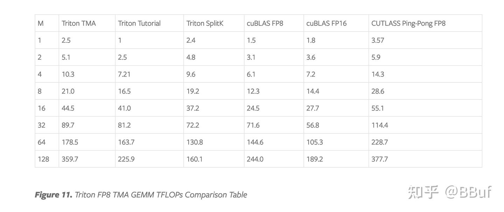The image size is (504, 212).
Task: Click the @BBuf author watermark
Action: [x=468, y=192]
